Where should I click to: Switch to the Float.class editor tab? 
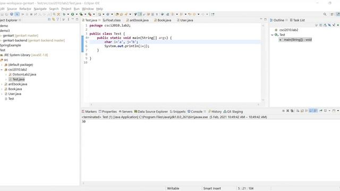(112, 20)
